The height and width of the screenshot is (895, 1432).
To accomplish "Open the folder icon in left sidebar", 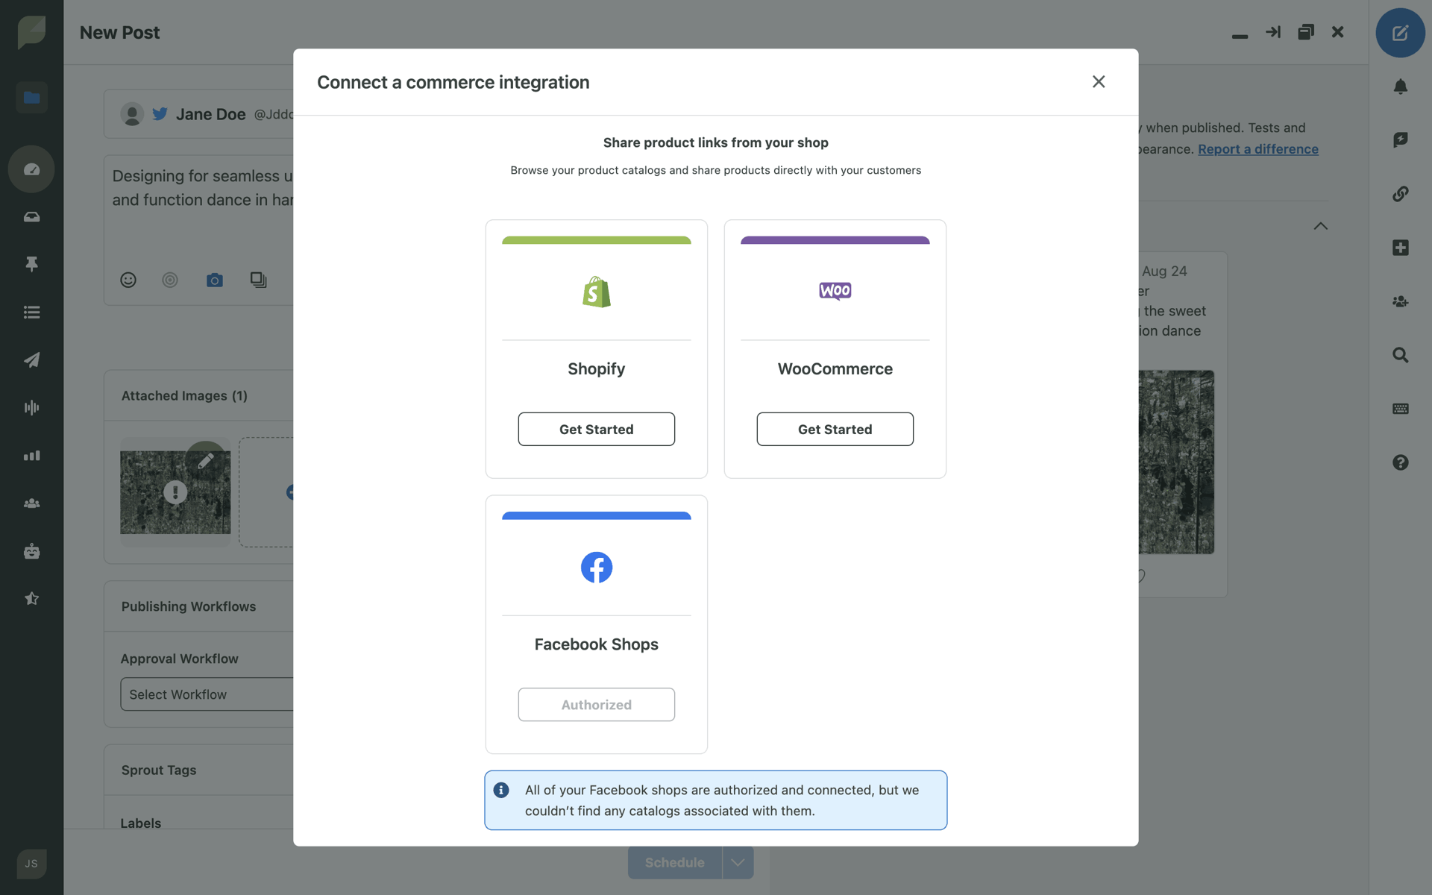I will [31, 98].
